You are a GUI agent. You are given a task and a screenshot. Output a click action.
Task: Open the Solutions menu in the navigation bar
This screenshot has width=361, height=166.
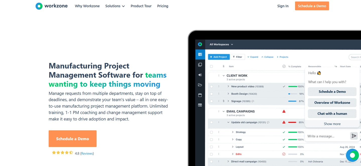pos(115,6)
